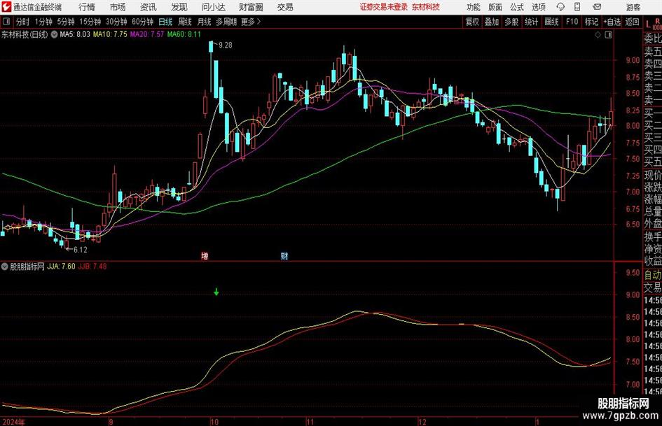The height and width of the screenshot is (426, 662).
Task: Click the 增 event marker on chart
Action: click(205, 255)
